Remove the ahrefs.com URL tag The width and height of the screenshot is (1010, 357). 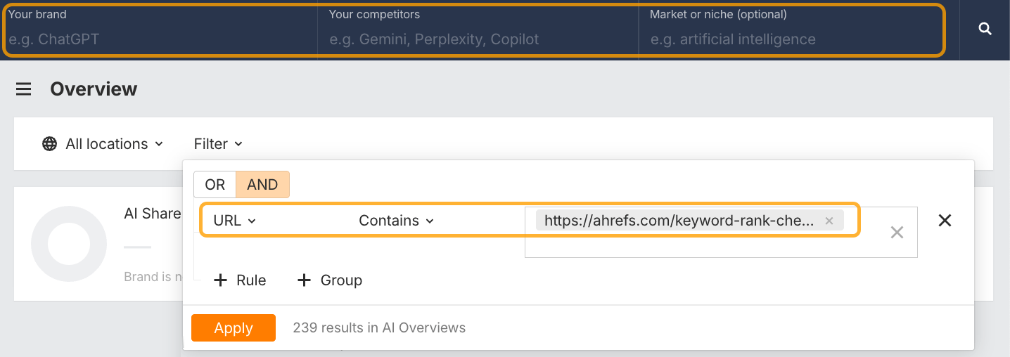(829, 221)
